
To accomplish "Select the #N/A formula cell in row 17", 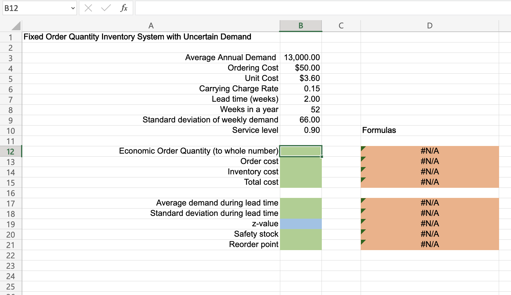I will coord(430,203).
